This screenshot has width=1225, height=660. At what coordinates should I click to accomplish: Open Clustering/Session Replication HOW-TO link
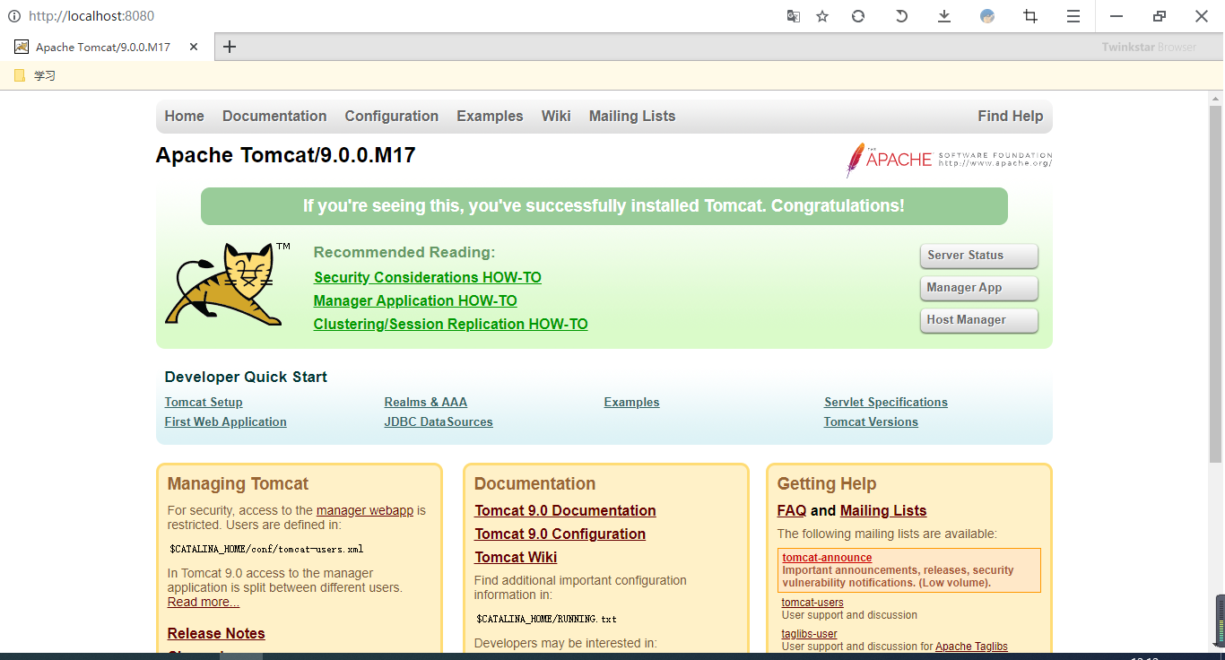pos(451,324)
